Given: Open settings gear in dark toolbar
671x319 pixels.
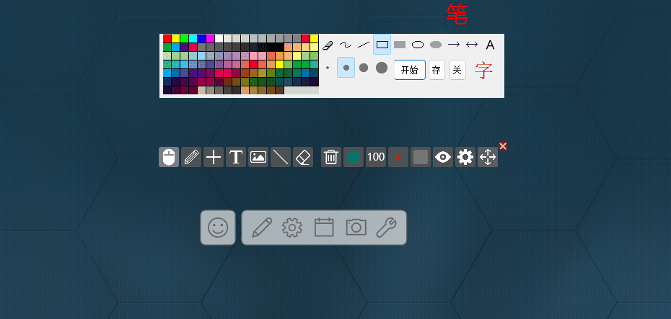Looking at the screenshot, I should click(x=465, y=157).
